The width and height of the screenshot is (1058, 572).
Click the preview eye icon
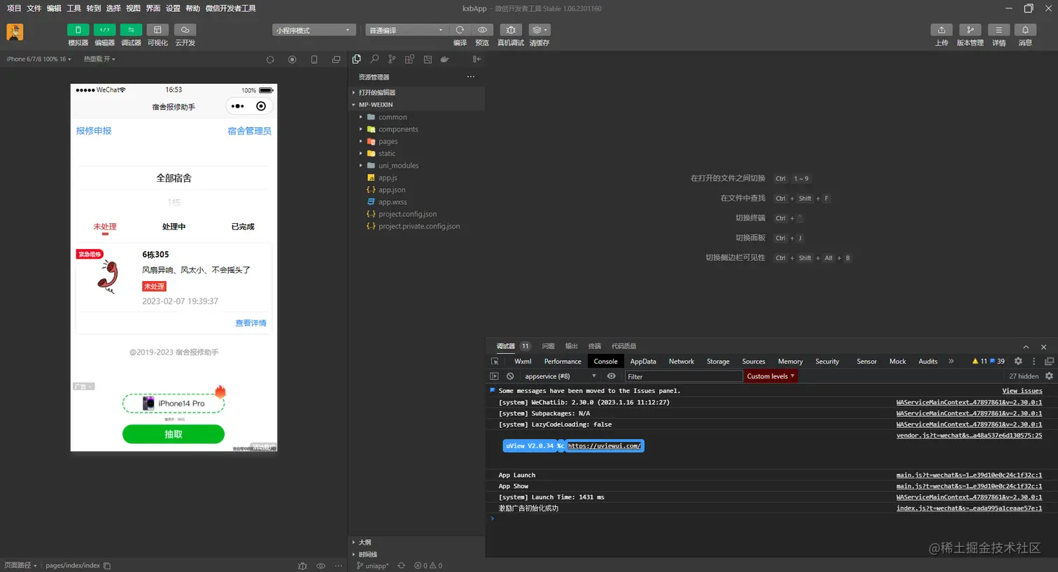coord(482,30)
